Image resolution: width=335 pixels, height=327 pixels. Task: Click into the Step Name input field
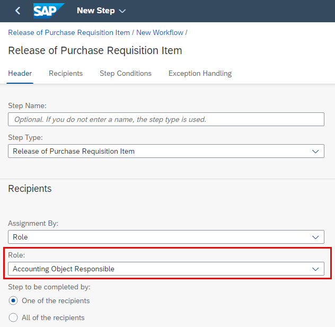coord(166,119)
